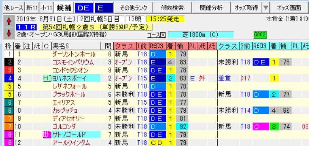Open 開催分析

point(211,8)
